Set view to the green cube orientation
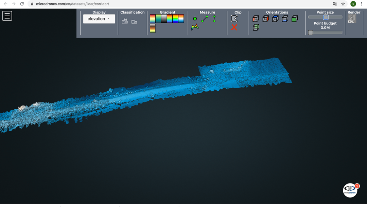The width and height of the screenshot is (367, 207). coord(295,19)
